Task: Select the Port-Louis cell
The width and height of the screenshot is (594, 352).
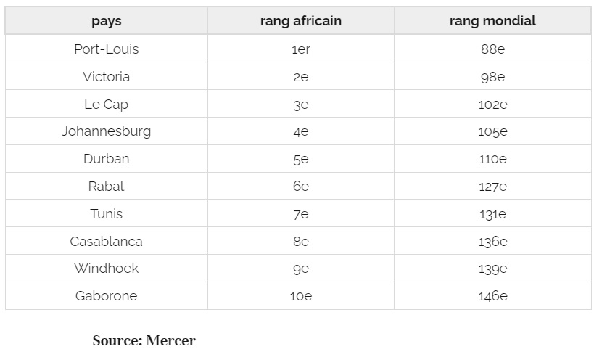Action: [x=106, y=49]
